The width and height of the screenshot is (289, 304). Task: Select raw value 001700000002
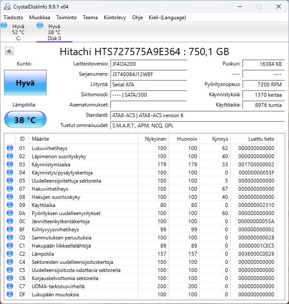click(x=256, y=165)
